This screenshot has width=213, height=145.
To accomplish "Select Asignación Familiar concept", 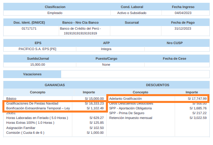I will tap(21, 128).
